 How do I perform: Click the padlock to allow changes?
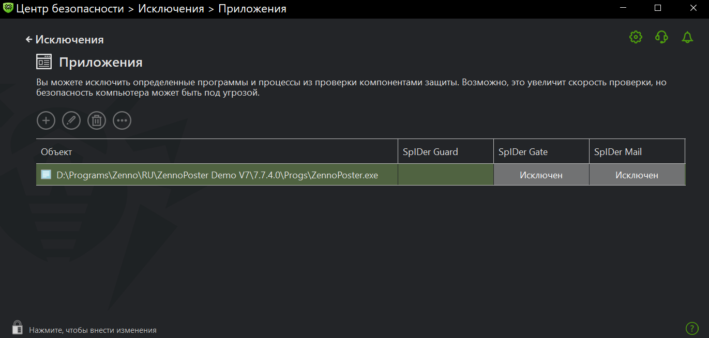(18, 328)
